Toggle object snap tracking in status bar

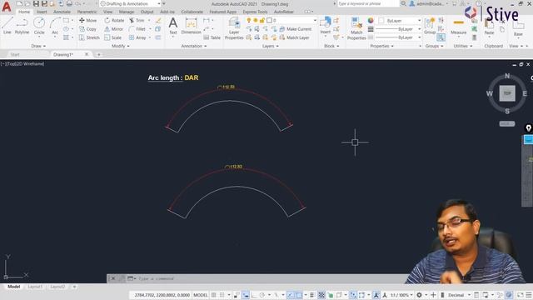[x=291, y=295]
